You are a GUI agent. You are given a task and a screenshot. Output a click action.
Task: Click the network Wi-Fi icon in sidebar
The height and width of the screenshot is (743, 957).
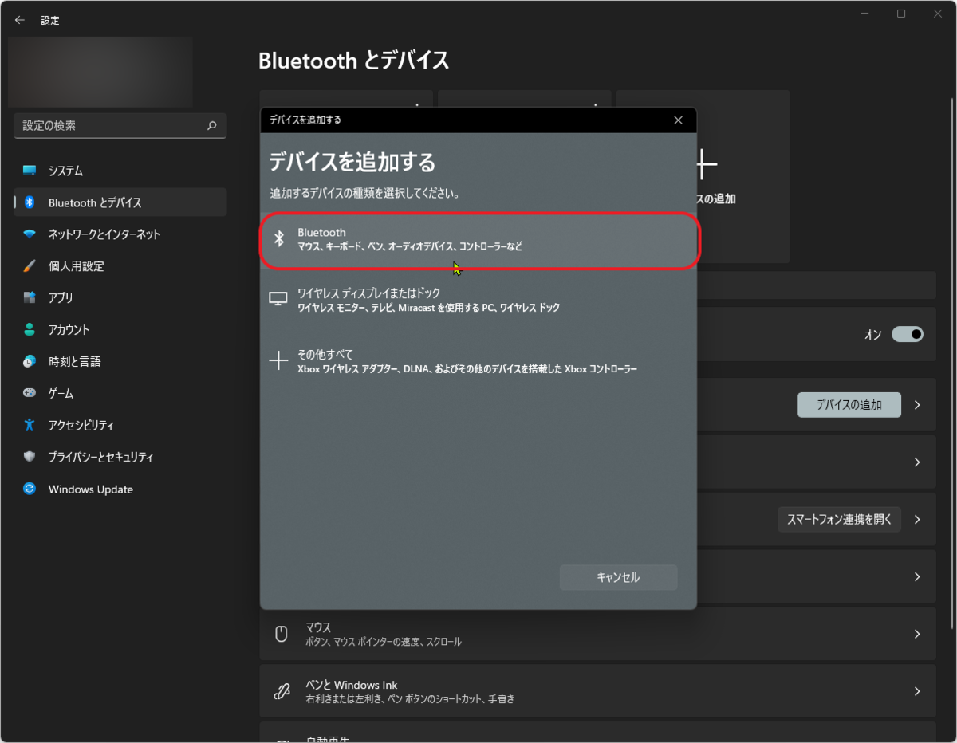click(30, 234)
